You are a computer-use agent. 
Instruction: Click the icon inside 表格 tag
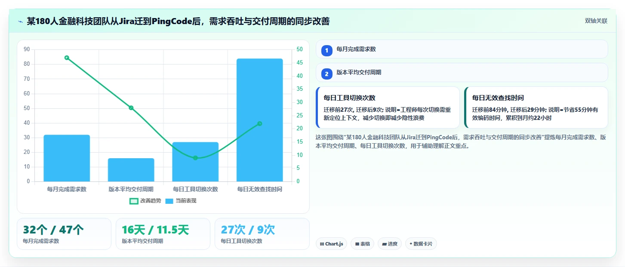tap(357, 244)
